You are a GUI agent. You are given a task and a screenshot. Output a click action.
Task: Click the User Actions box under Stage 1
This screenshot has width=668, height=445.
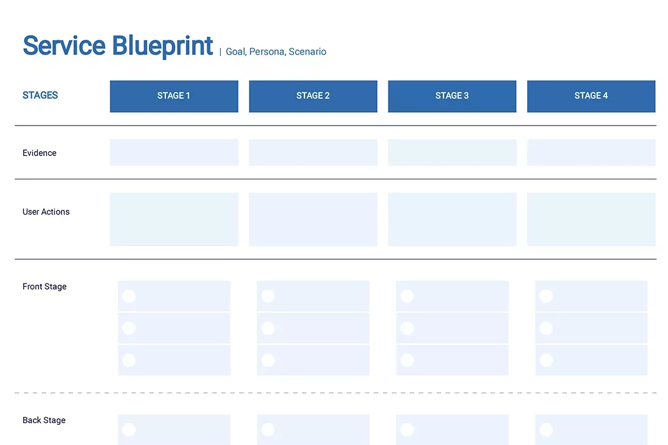click(x=174, y=219)
